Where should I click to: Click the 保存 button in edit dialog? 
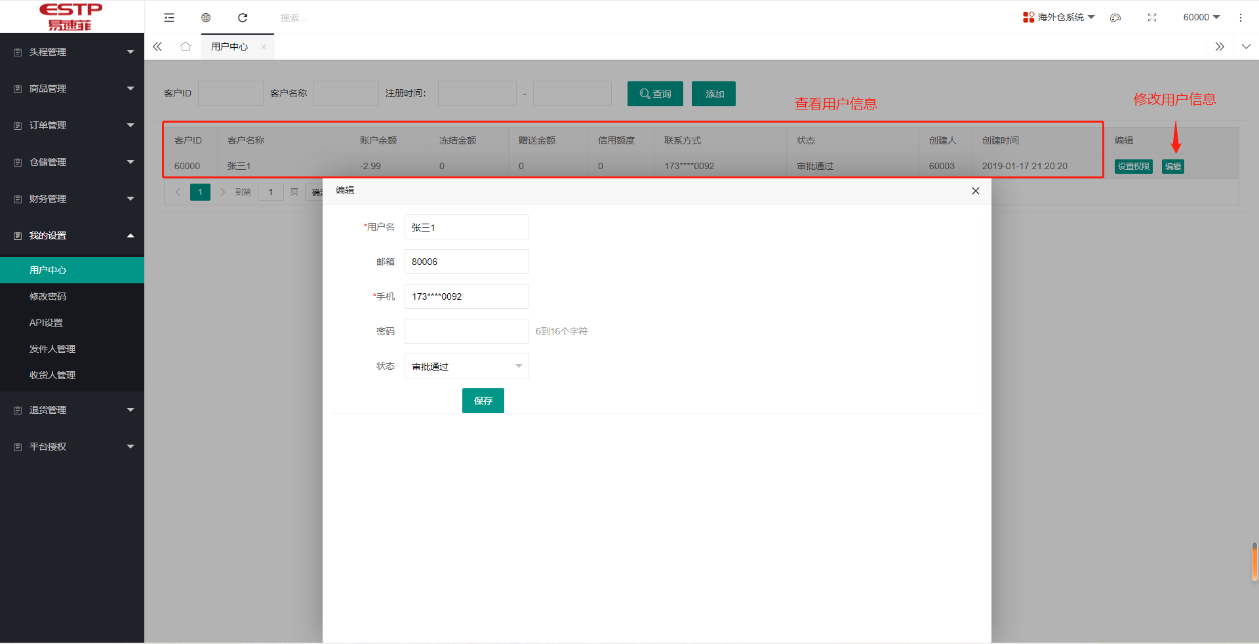tap(483, 401)
